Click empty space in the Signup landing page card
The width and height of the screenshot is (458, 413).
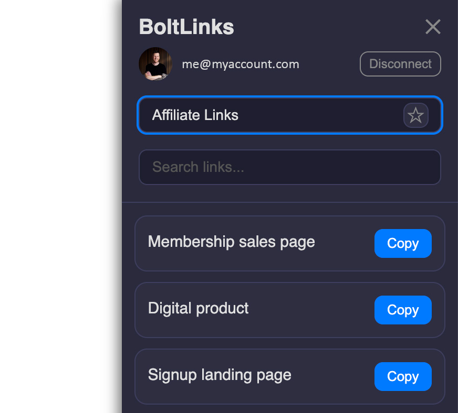coord(333,376)
